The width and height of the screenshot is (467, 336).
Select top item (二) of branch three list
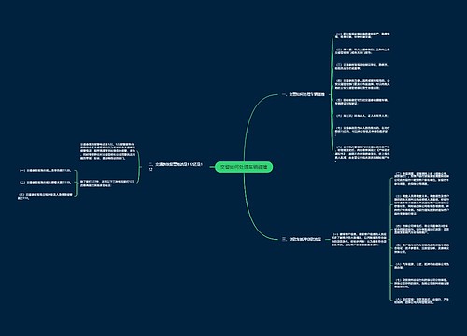tap(422, 178)
